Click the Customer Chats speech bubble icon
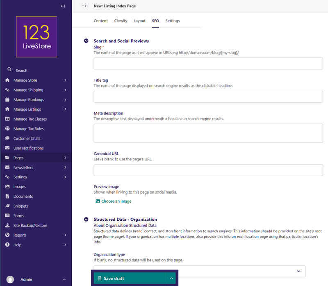 (x=7, y=139)
